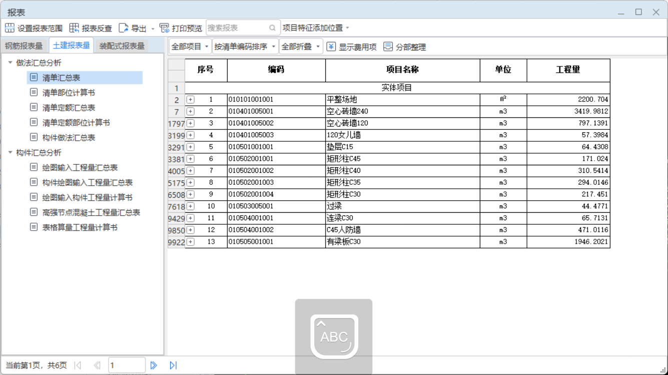
Task: Expand the 120女儿墙 row
Action: coord(191,135)
